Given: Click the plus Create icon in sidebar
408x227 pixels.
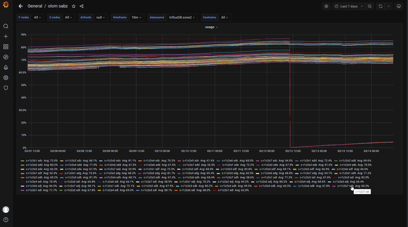Looking at the screenshot, I should point(6,37).
